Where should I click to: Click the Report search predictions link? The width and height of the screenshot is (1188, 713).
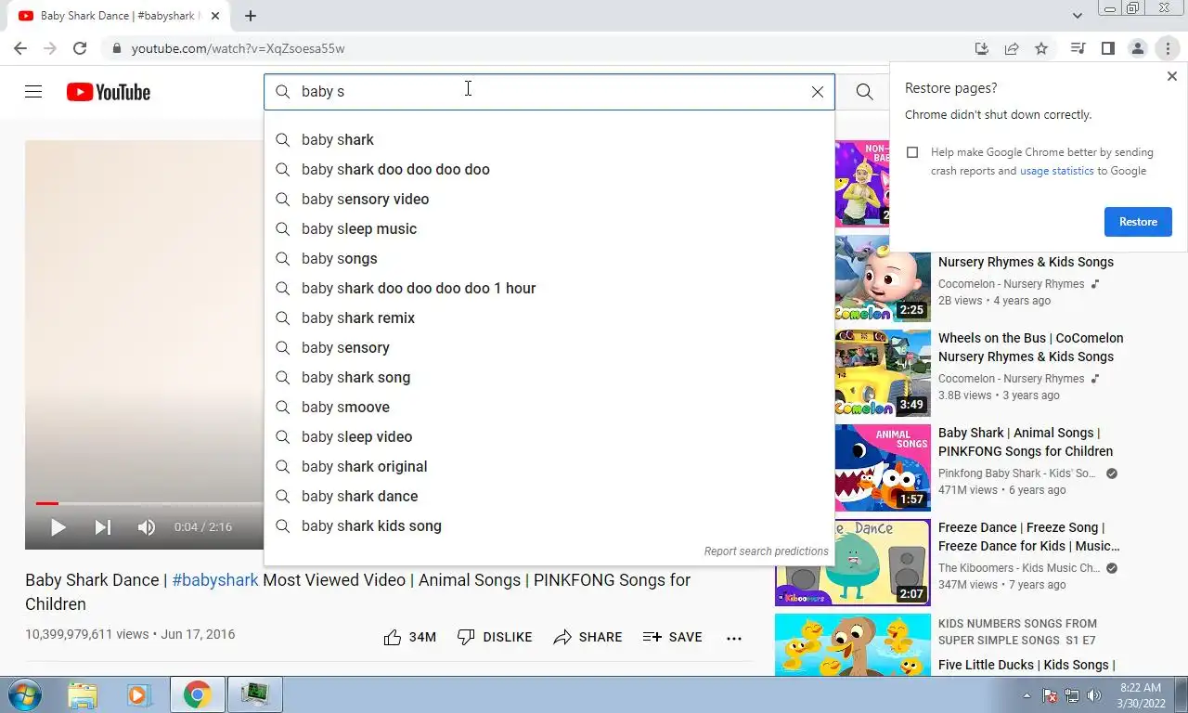click(x=766, y=551)
